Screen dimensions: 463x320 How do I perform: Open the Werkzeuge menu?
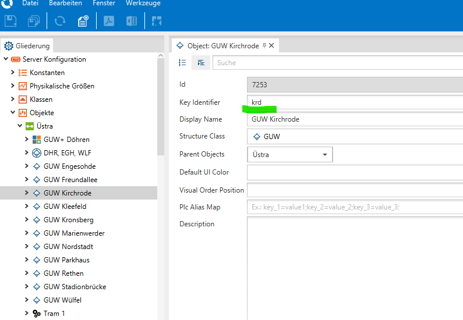pos(143,3)
